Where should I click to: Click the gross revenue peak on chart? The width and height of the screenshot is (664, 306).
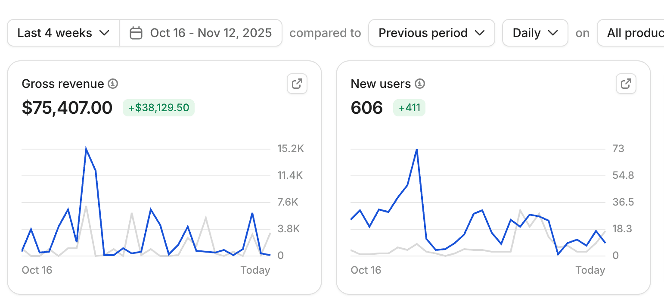(x=86, y=149)
